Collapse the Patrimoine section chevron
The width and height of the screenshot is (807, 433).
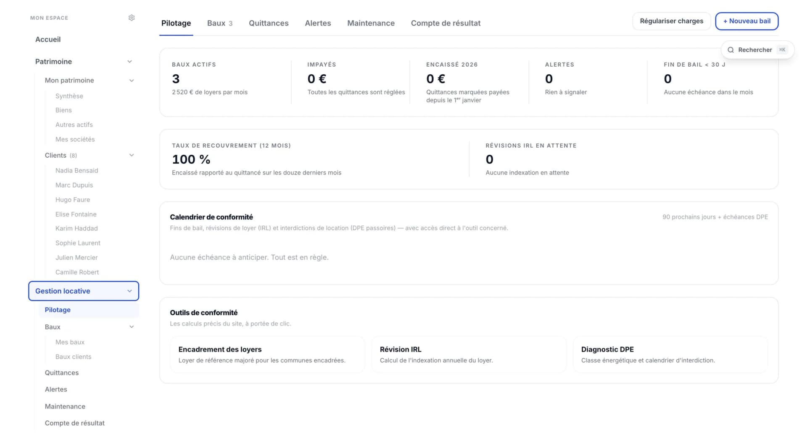[x=130, y=62]
